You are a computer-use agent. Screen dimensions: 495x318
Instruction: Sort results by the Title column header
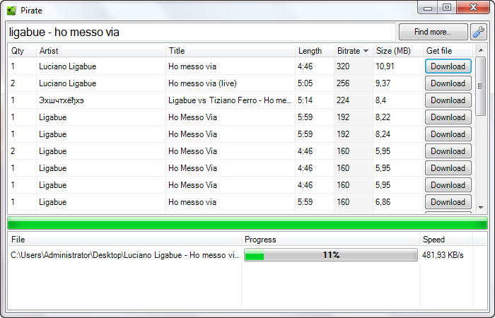[231, 51]
